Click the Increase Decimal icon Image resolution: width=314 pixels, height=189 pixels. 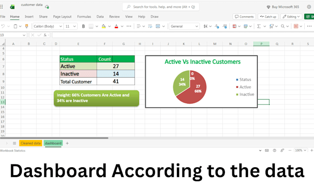tap(217, 26)
